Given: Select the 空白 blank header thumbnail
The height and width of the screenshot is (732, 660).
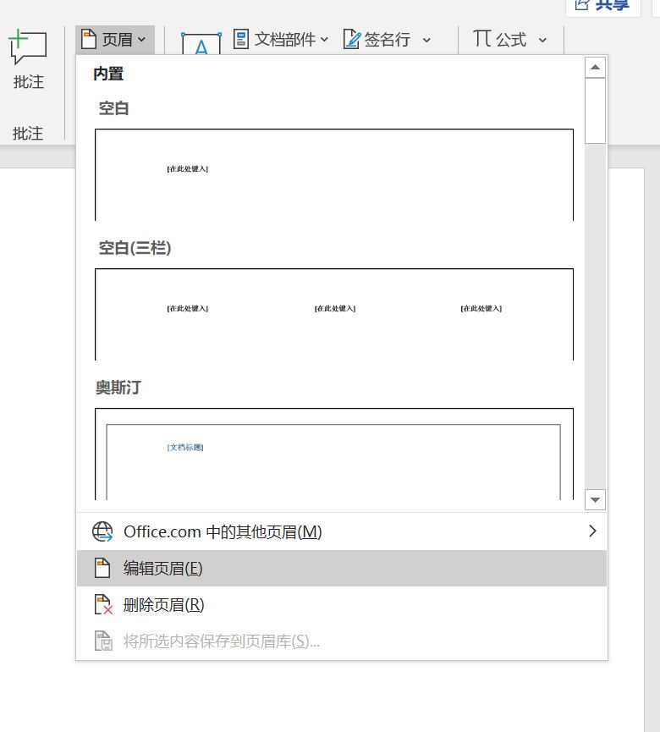Looking at the screenshot, I should (x=334, y=174).
